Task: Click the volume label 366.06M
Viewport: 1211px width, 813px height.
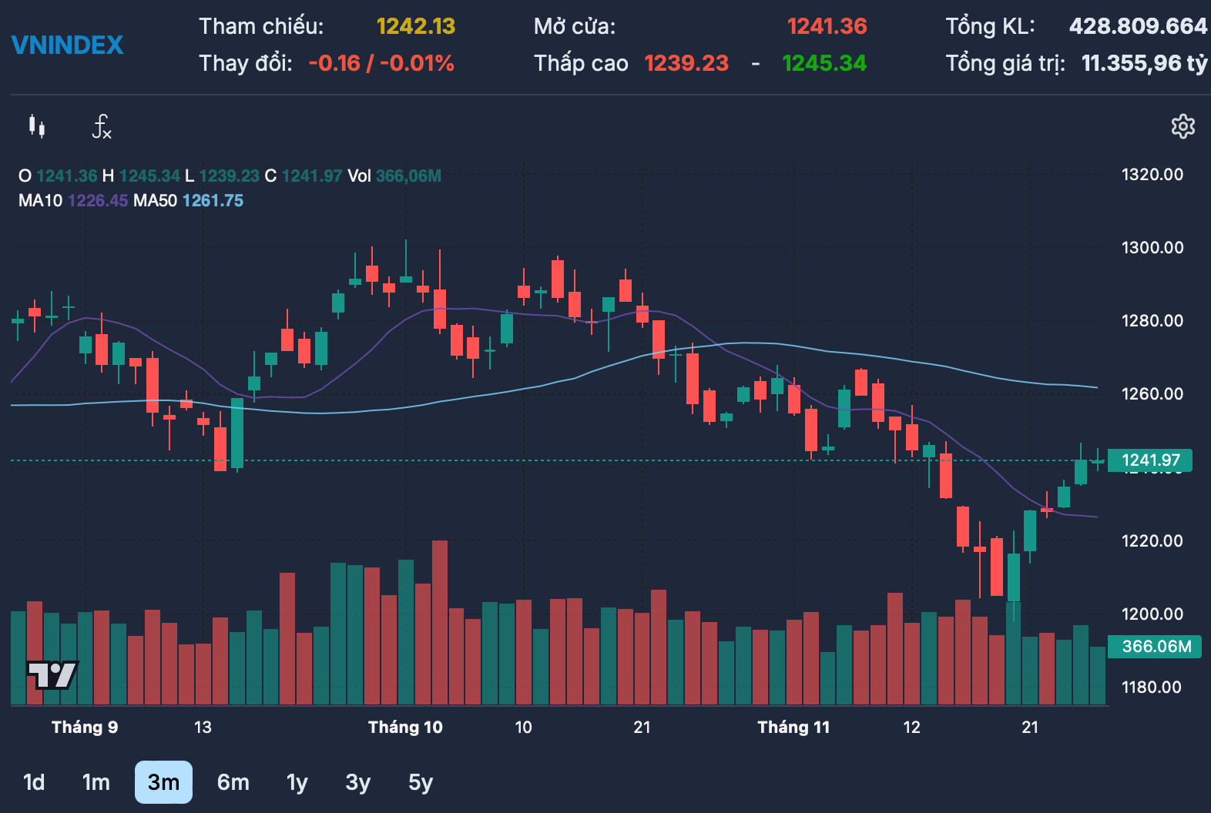Action: [1155, 647]
